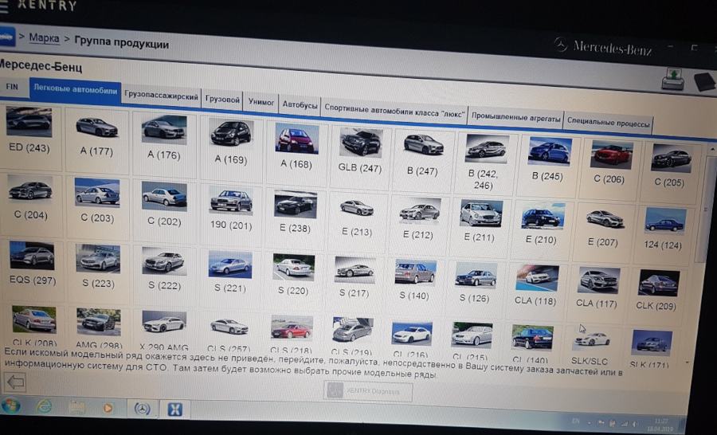Select the CLS (219) model tile

pyautogui.click(x=352, y=337)
